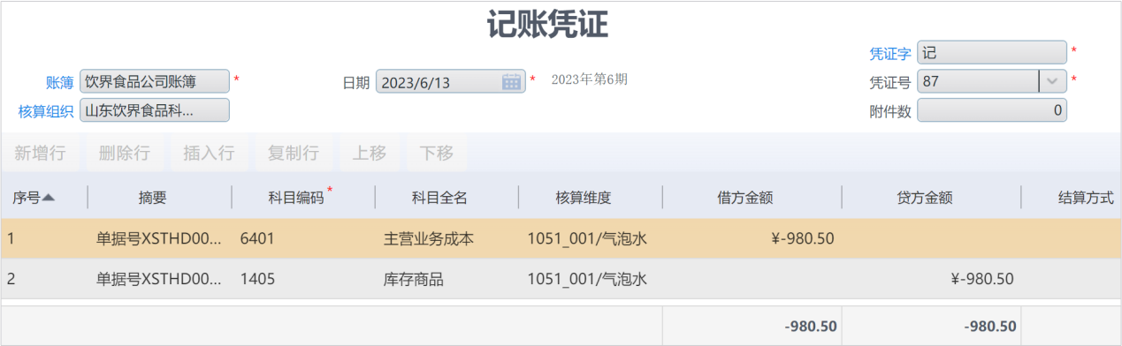Click the 新增行 button

pos(40,153)
